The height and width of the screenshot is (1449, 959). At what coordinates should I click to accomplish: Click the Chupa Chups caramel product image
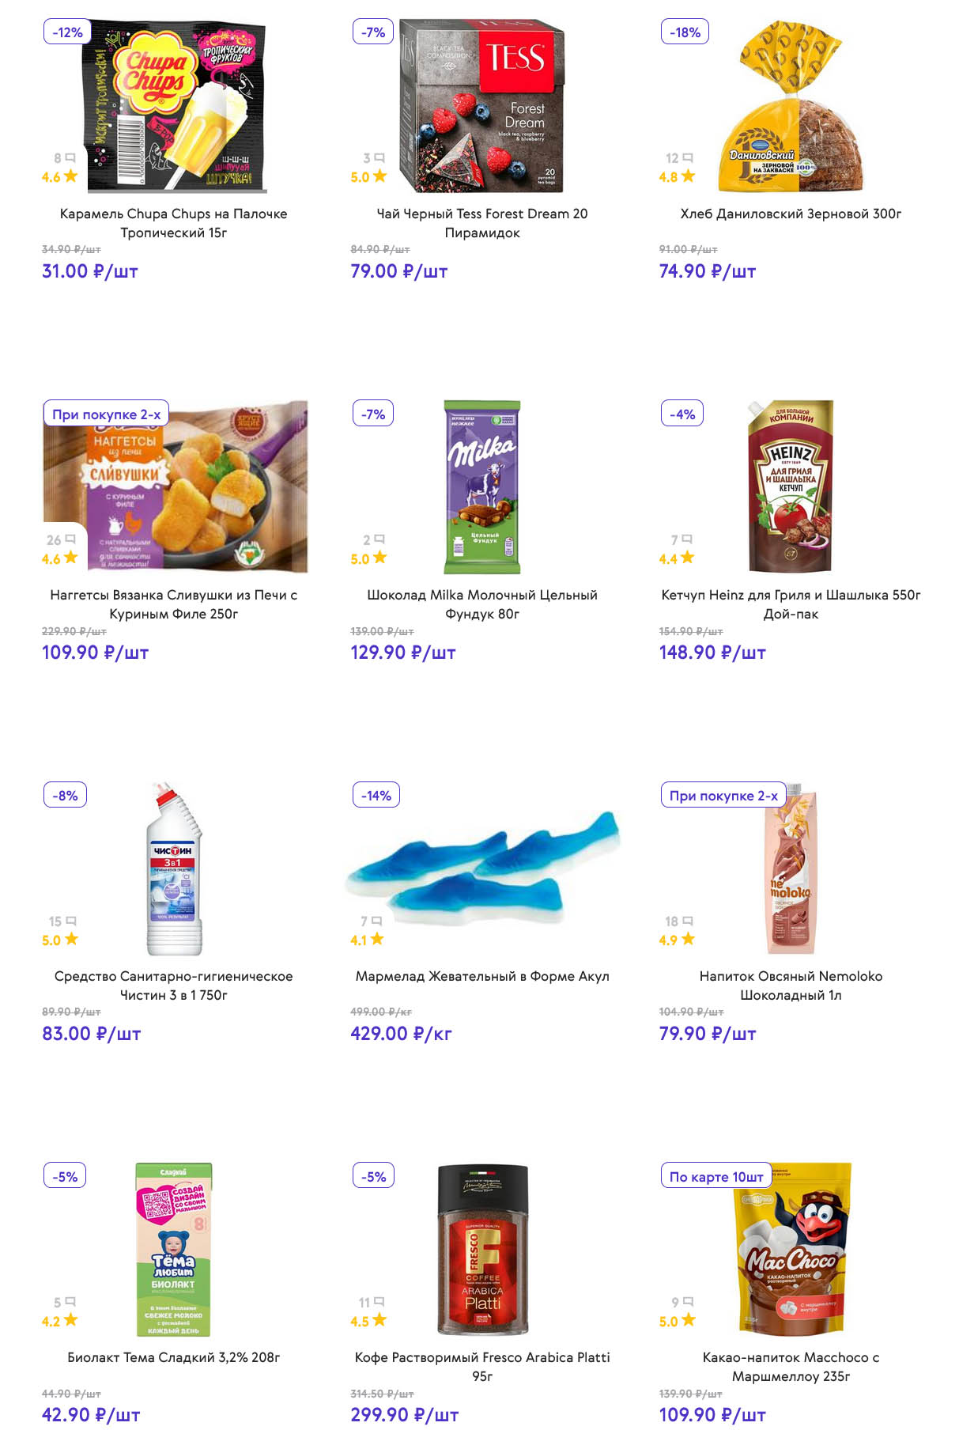click(174, 106)
